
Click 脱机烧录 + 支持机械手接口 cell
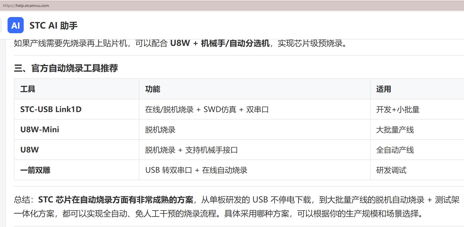point(255,150)
